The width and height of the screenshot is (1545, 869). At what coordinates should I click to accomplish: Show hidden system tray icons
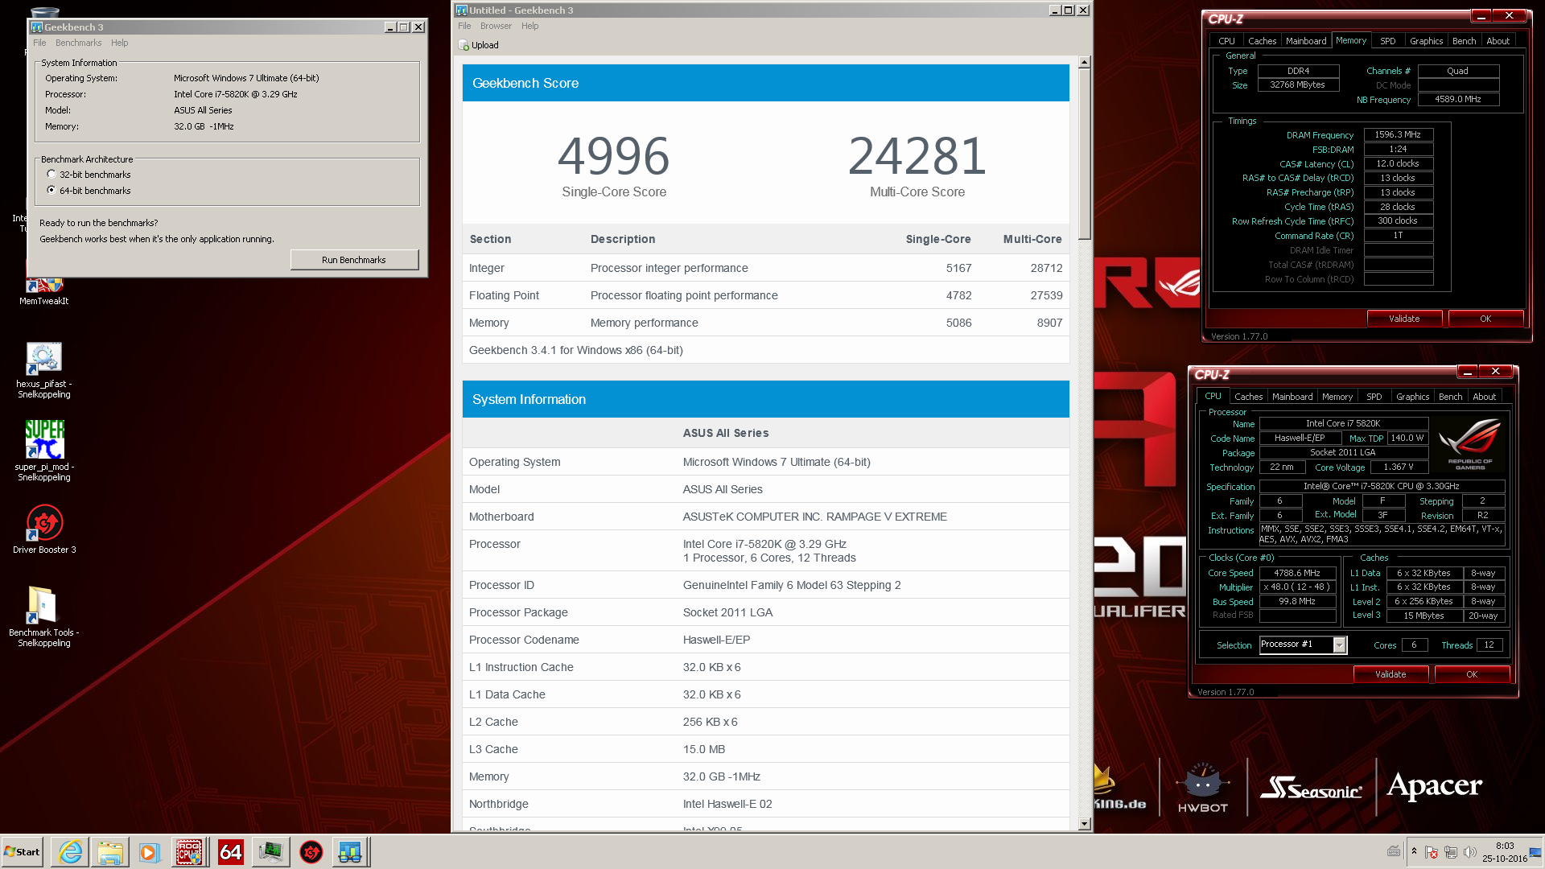click(x=1414, y=850)
